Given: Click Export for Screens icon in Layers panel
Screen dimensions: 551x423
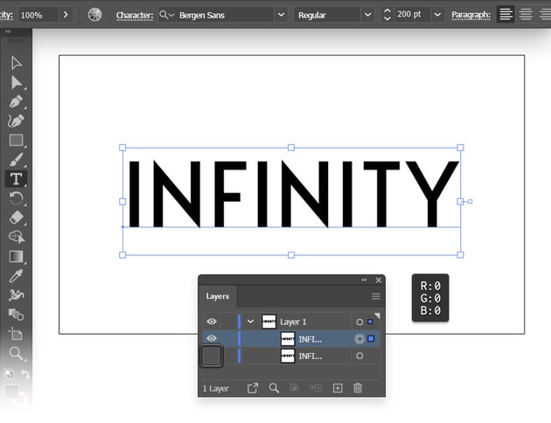Looking at the screenshot, I should (253, 388).
